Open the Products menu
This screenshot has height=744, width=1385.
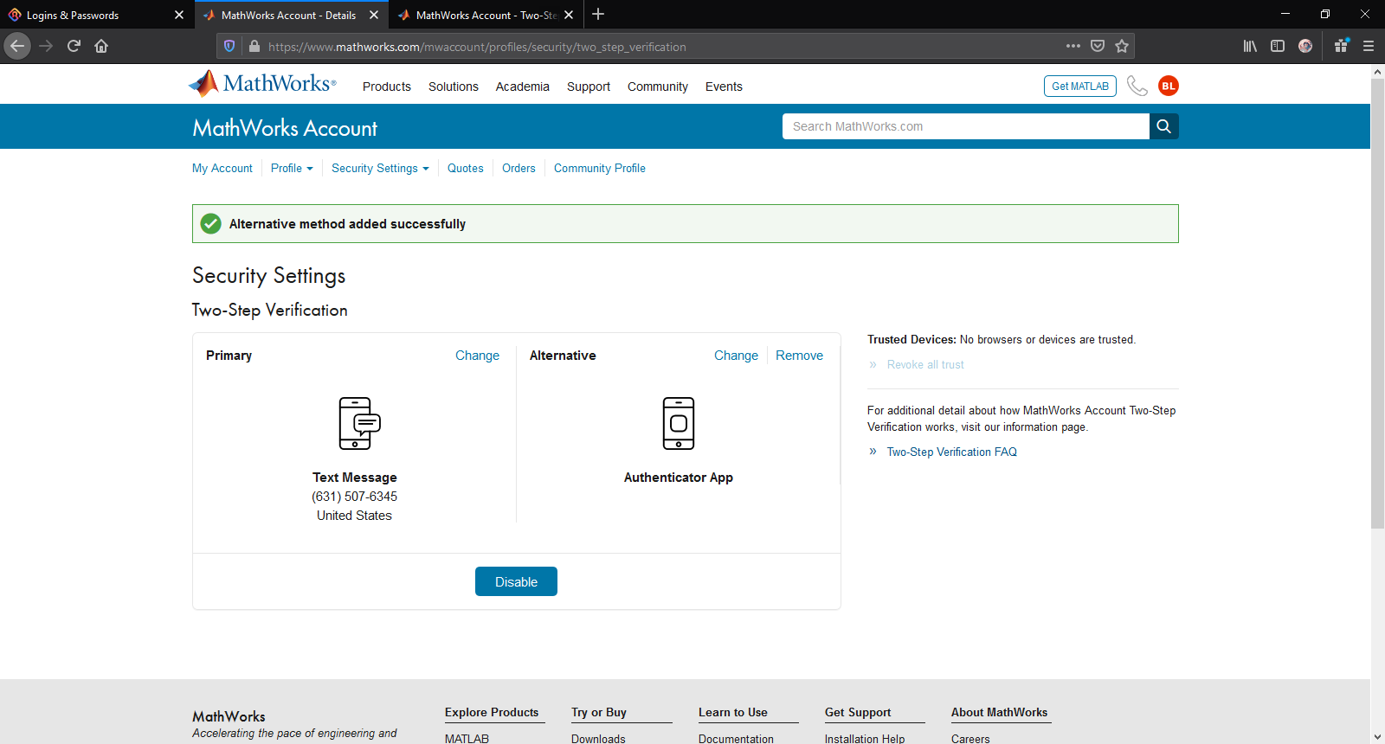[x=387, y=87]
